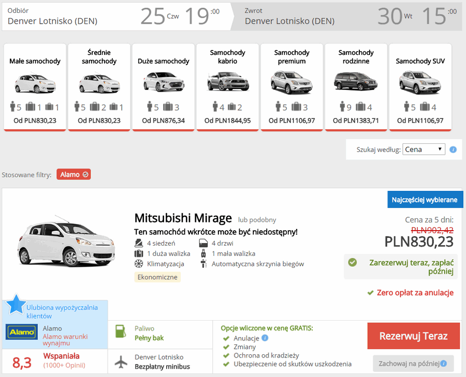The image size is (466, 377).
Task: Click the price PLN830,23 in the listing
Action: [x=419, y=242]
